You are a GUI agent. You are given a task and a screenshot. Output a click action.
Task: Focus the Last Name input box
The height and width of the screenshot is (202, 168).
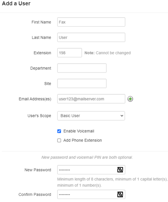click(91, 37)
